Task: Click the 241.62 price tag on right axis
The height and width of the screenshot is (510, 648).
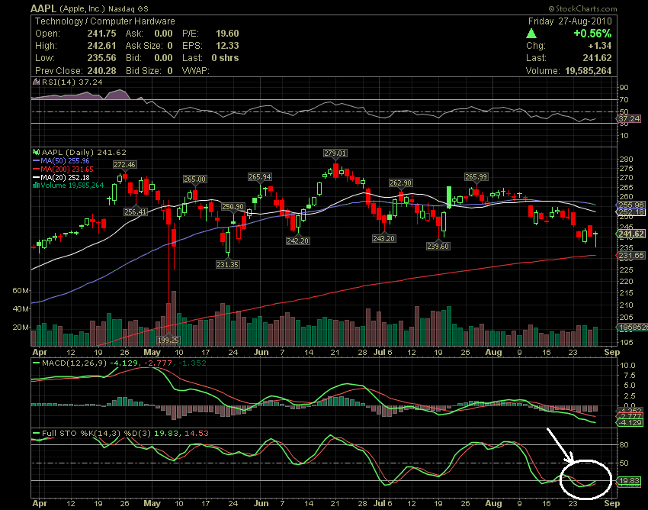Action: tap(630, 234)
